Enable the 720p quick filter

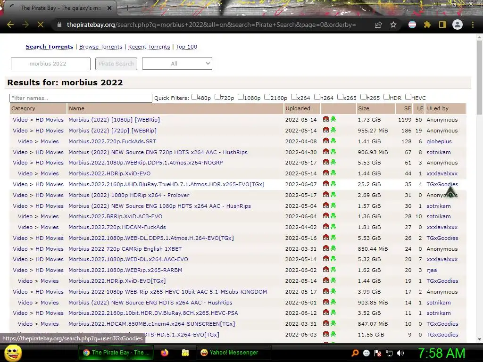(x=217, y=97)
